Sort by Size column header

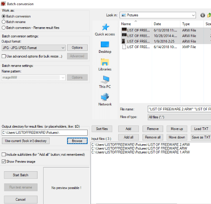click(208, 24)
